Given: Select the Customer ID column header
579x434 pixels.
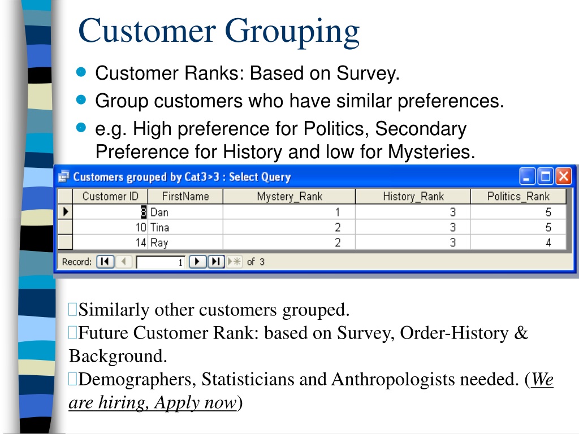Looking at the screenshot, I should tap(110, 196).
